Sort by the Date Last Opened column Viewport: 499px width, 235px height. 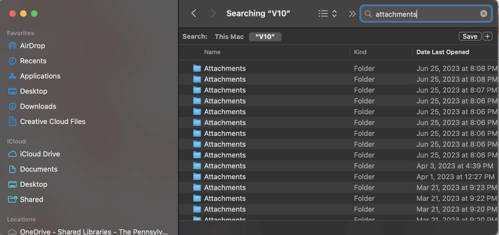tap(443, 52)
